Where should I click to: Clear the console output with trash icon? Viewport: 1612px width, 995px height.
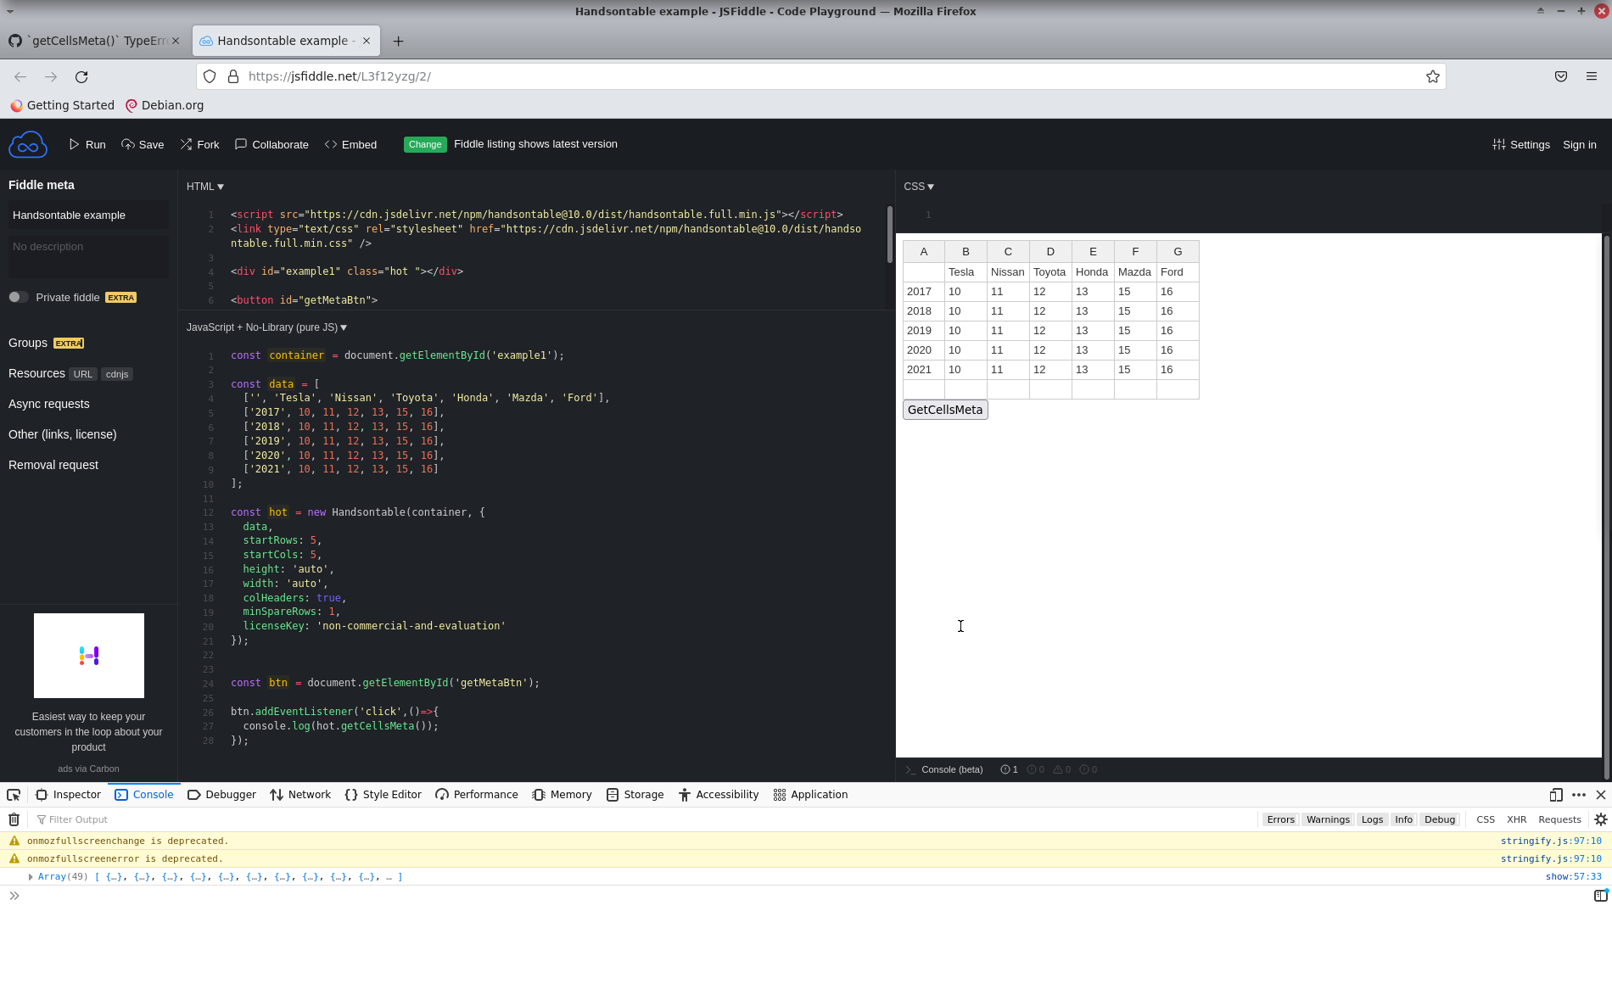point(13,819)
